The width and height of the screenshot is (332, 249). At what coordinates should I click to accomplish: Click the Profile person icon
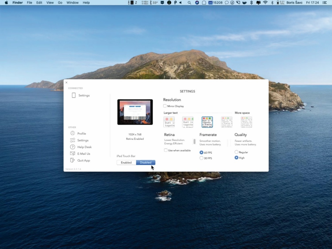(72, 133)
